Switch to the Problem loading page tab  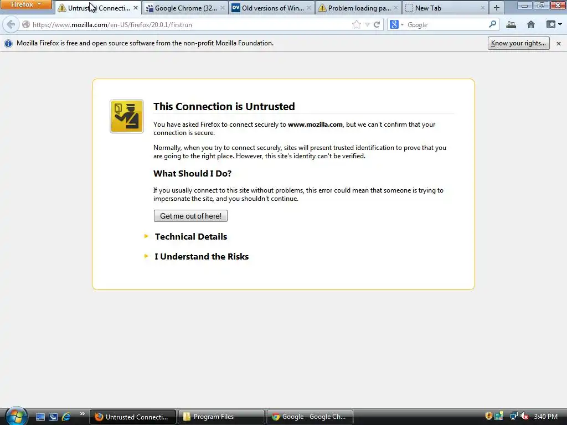[x=359, y=8]
